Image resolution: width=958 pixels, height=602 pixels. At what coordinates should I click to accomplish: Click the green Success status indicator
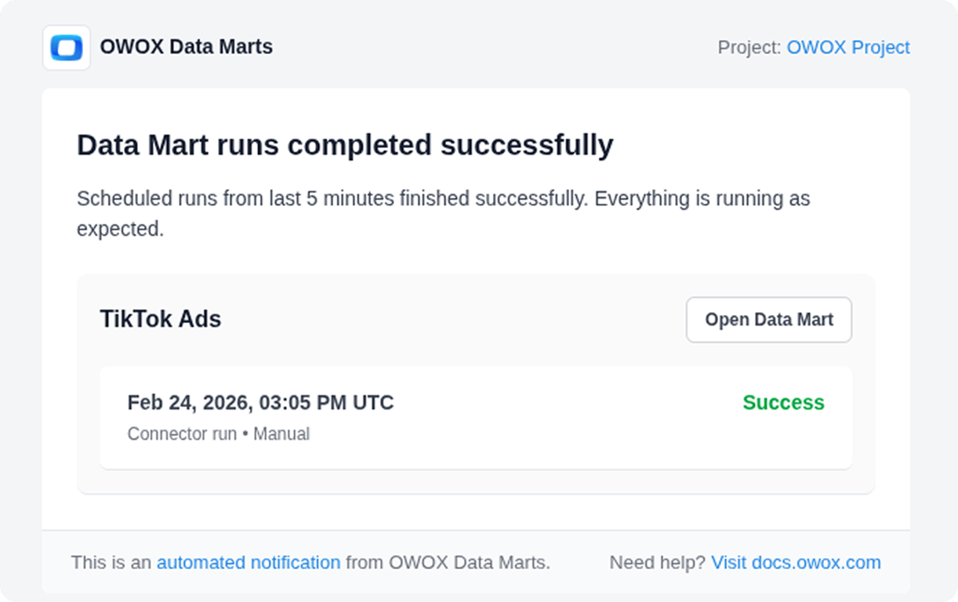783,402
